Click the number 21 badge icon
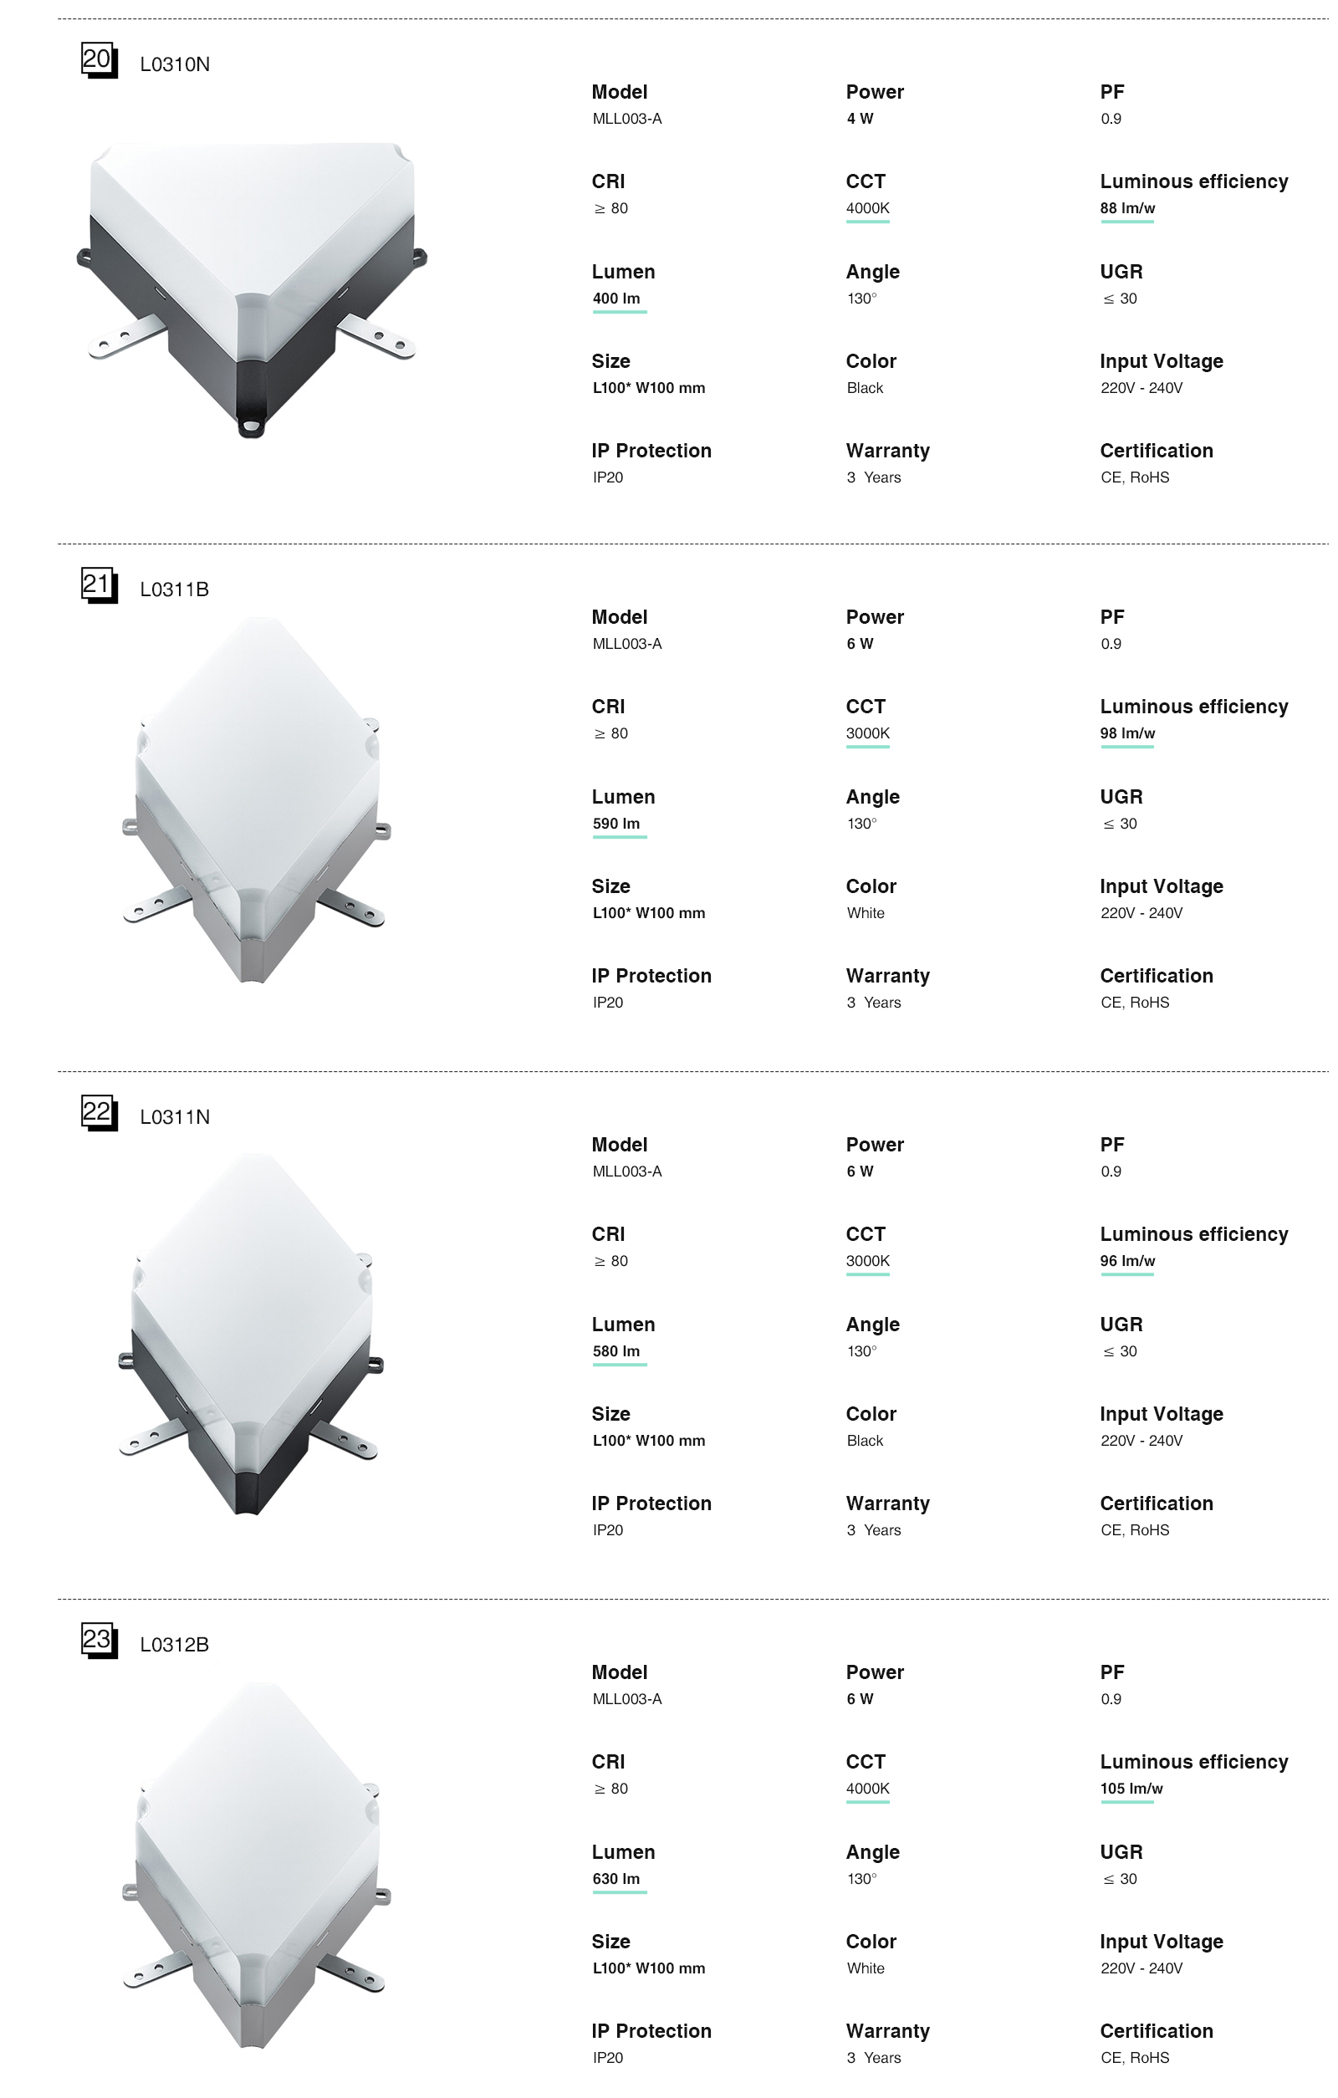 (x=99, y=584)
